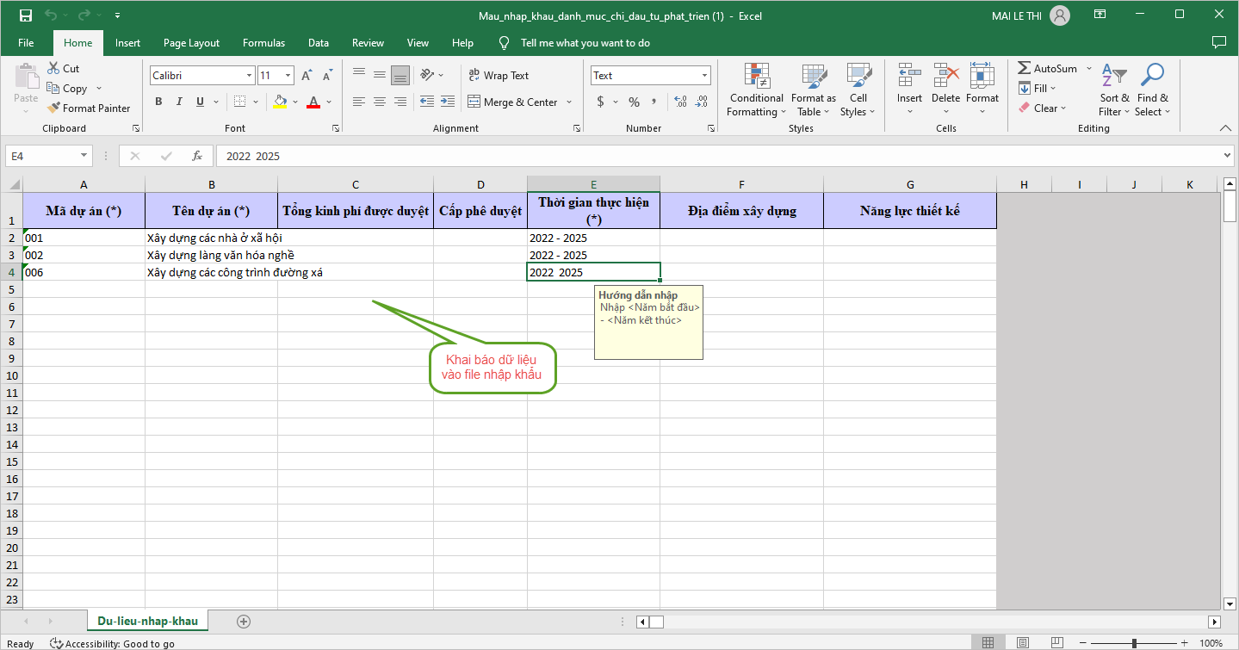1239x650 pixels.
Task: Toggle Wrap Text for the cell
Action: [x=499, y=76]
